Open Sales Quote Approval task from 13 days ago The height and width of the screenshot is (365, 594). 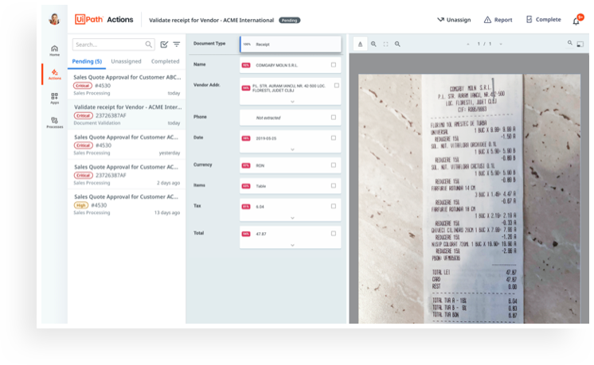(127, 204)
